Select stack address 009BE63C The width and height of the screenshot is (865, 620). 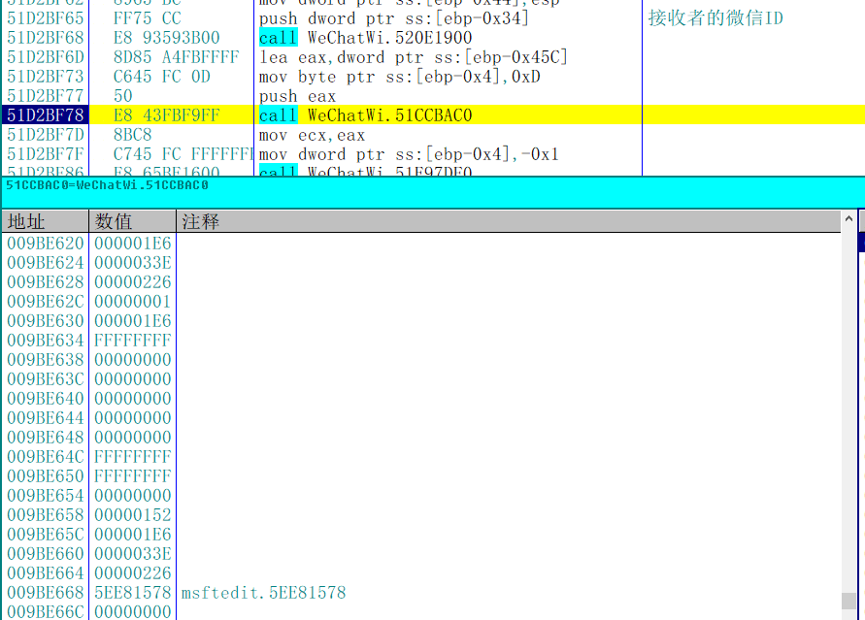click(46, 378)
